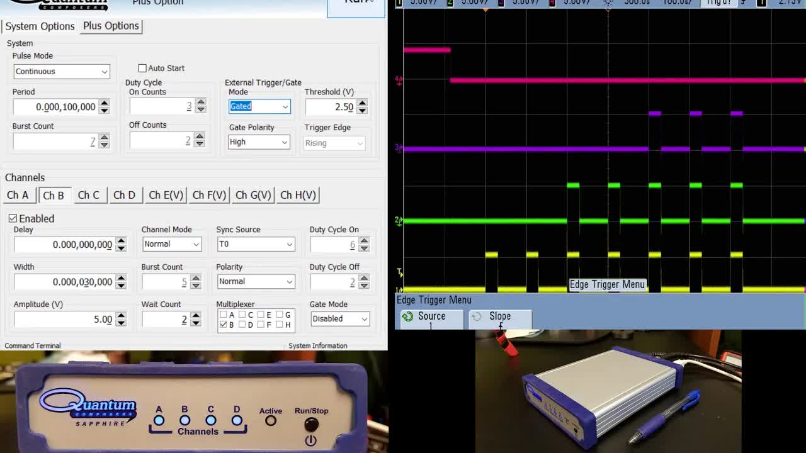
Task: Select the Ch B channel tab
Action: [x=54, y=196]
